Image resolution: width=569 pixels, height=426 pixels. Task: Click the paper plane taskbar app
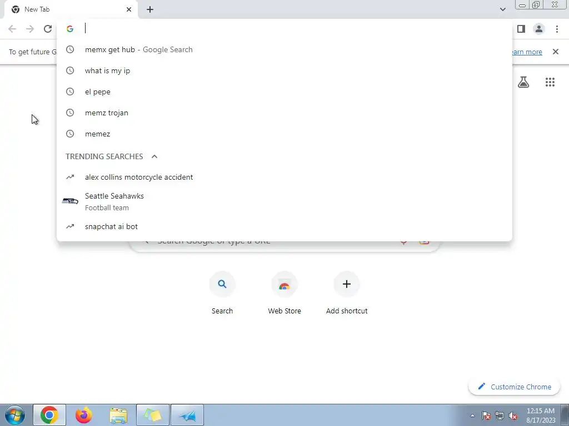187,415
